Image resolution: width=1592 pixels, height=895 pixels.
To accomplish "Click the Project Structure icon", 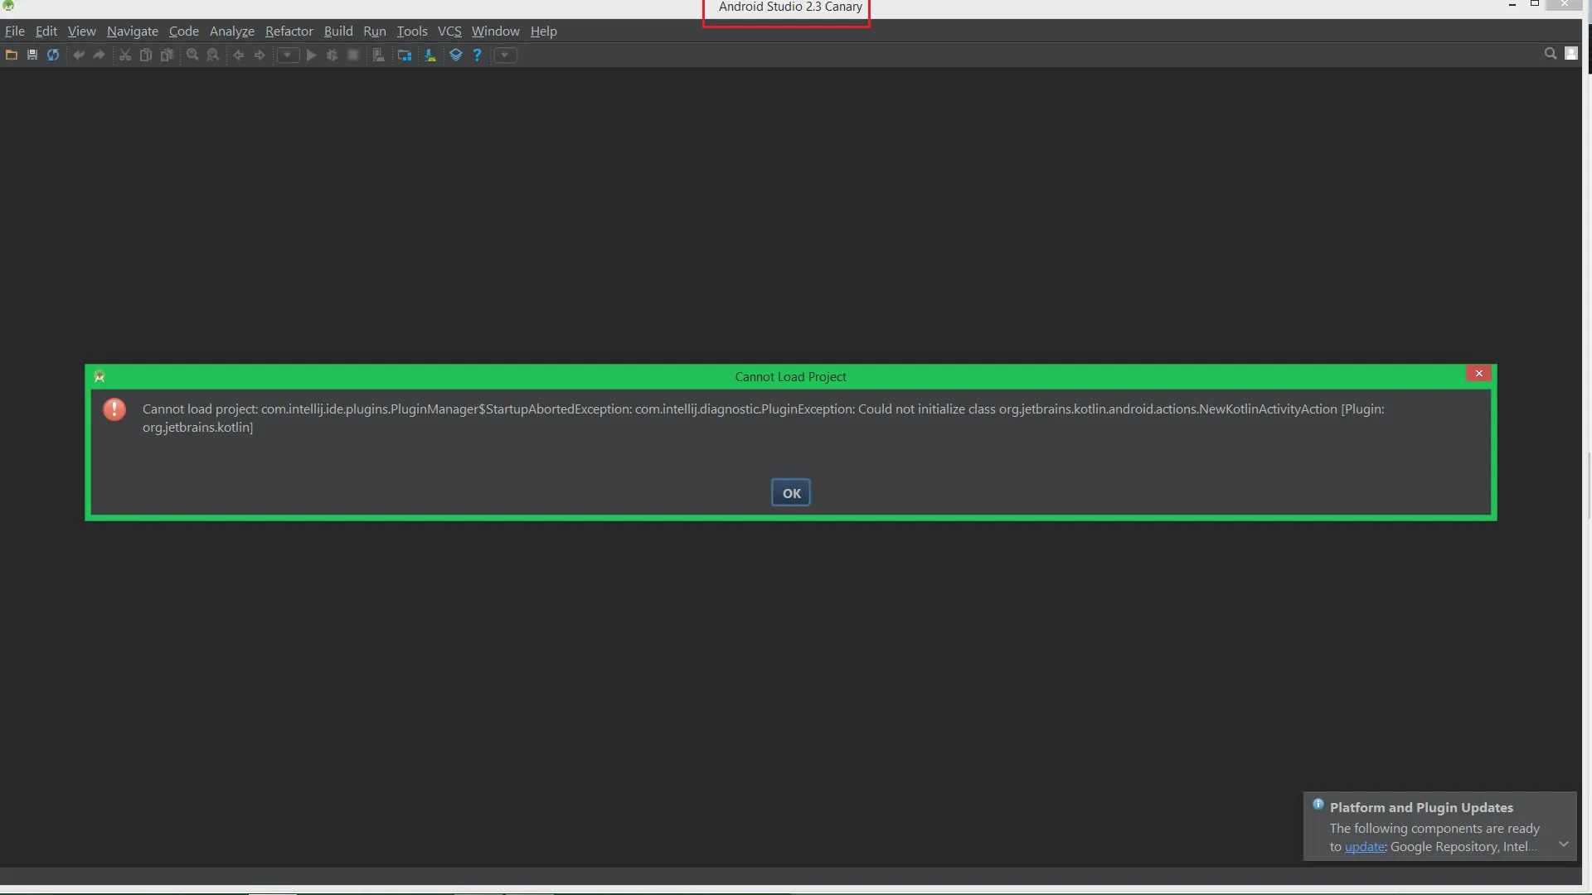I will pos(405,55).
